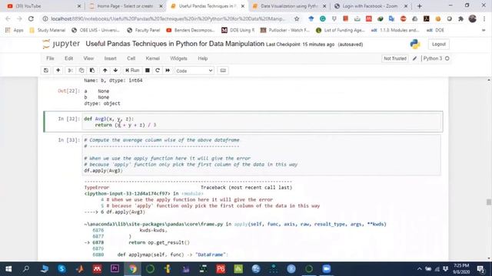
Task: Click the notebook vertical scrollbar thumb
Action: pos(489,202)
